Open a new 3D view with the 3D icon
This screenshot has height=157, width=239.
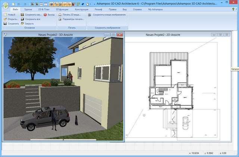pyautogui.click(x=37, y=4)
